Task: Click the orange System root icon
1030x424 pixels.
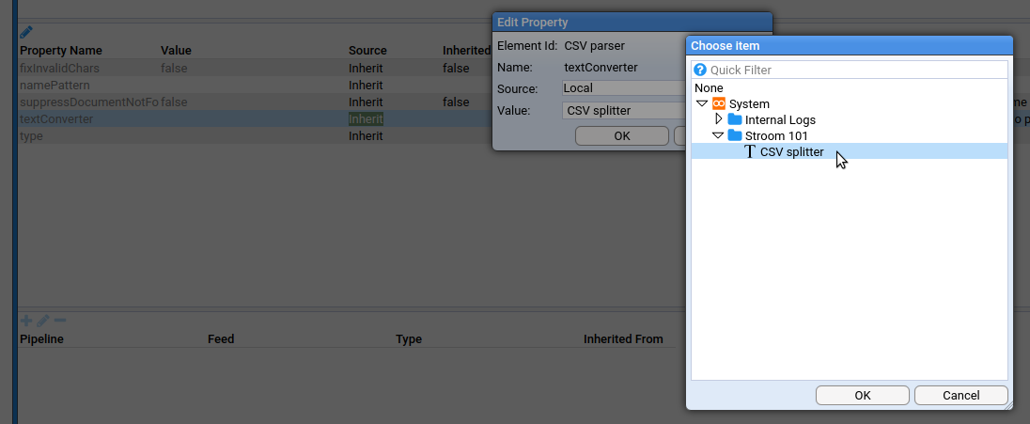Action: pyautogui.click(x=719, y=103)
